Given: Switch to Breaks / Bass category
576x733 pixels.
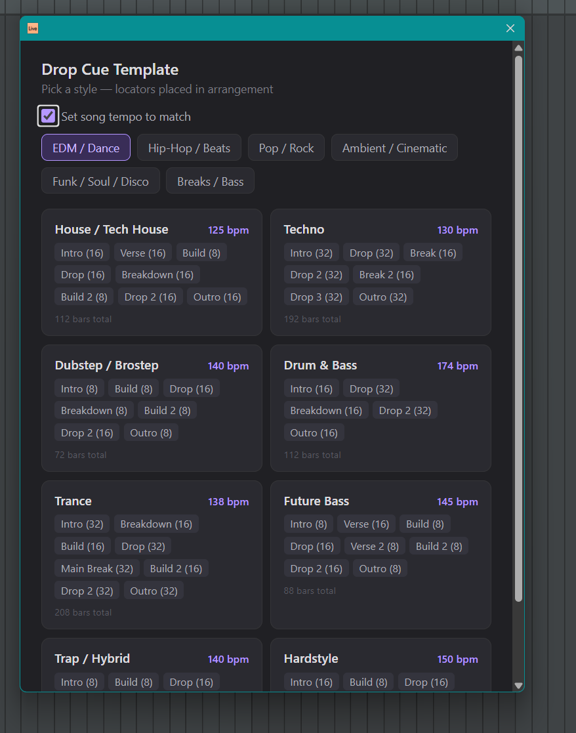Looking at the screenshot, I should 210,181.
